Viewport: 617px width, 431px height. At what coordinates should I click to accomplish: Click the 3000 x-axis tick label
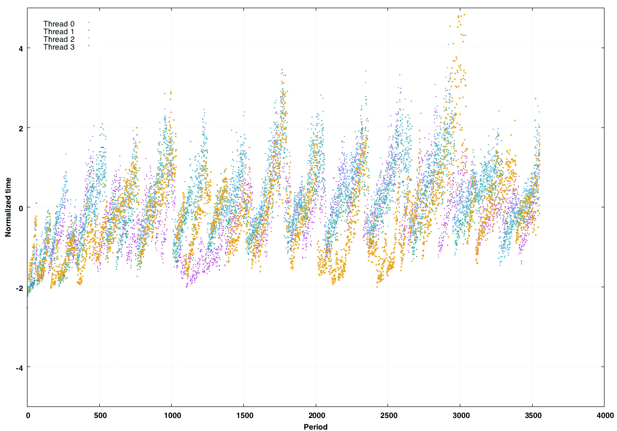pos(460,415)
